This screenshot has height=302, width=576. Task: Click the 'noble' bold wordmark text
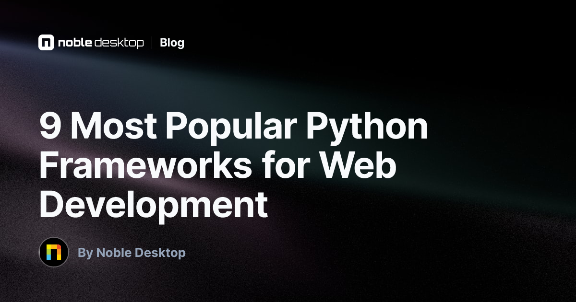(74, 43)
